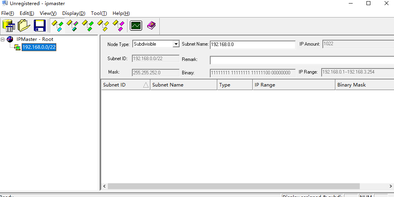The height and width of the screenshot is (197, 394).
Task: Open the File menu
Action: 7,13
